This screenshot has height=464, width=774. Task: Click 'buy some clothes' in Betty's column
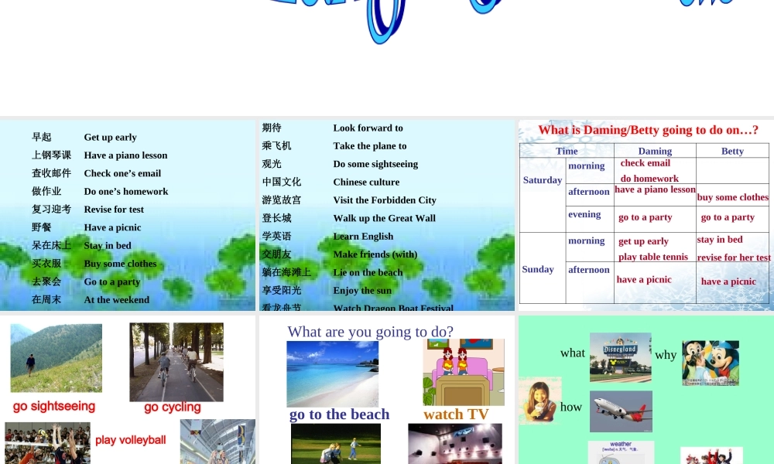(732, 197)
